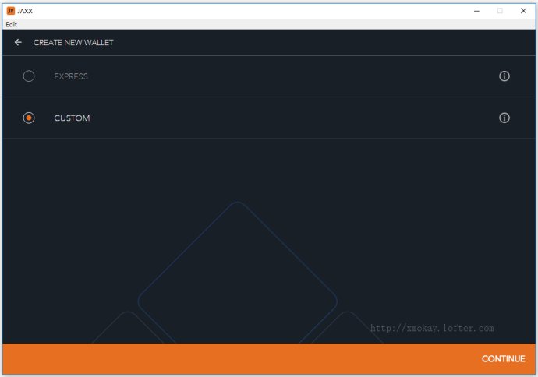Click the Create New Wallet heading
This screenshot has height=377, width=538.
[x=73, y=43]
